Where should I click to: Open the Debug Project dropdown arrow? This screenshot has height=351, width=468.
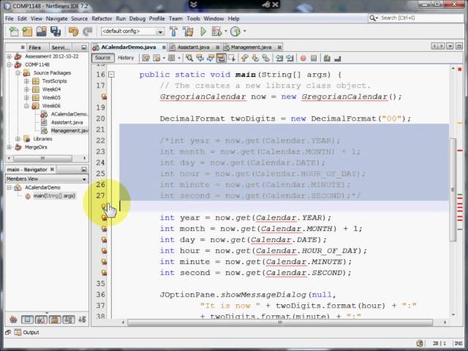[x=226, y=31]
